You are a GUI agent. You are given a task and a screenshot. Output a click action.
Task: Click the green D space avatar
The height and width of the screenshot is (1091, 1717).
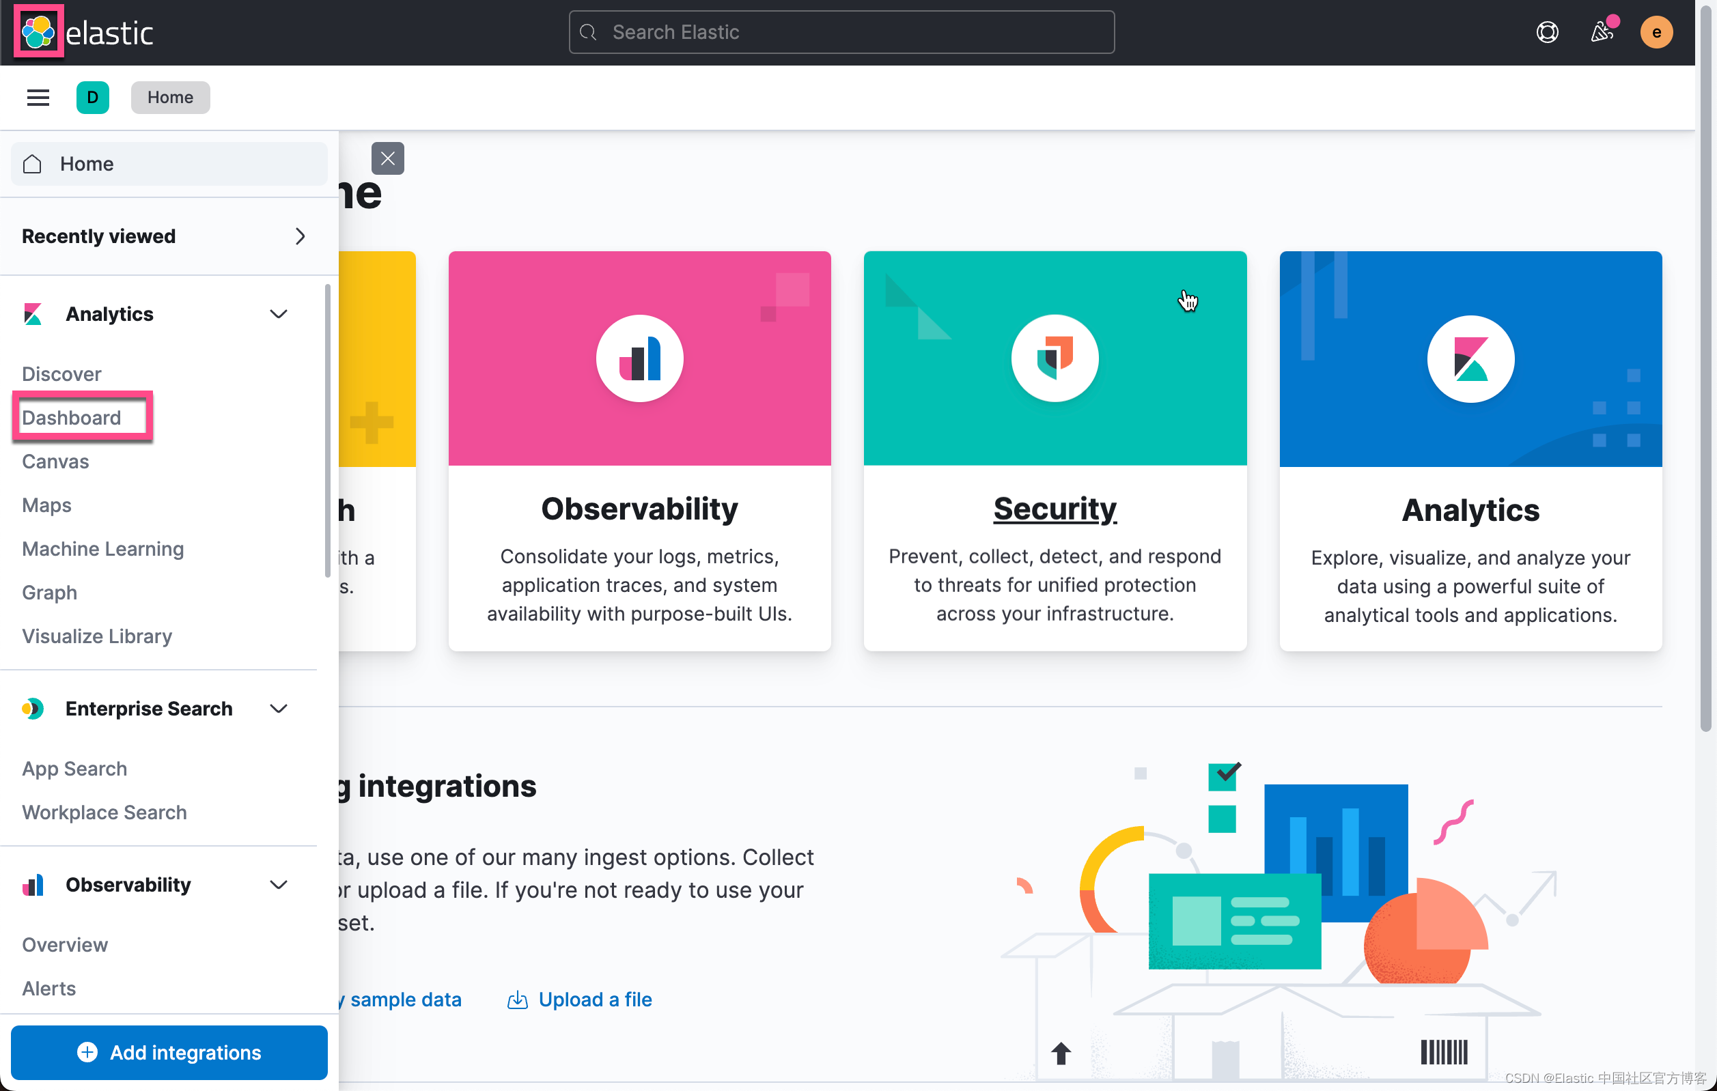tap(93, 98)
